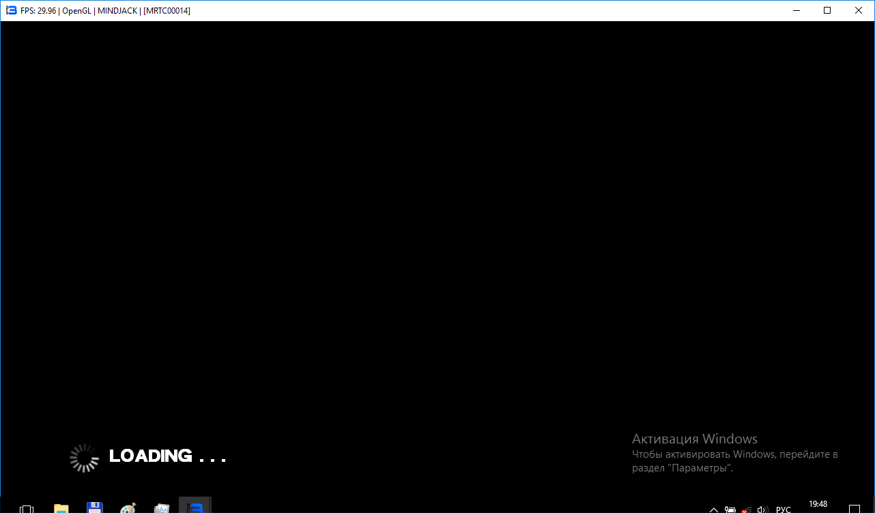Switch input language via РУС indicator
875x513 pixels.
point(784,510)
